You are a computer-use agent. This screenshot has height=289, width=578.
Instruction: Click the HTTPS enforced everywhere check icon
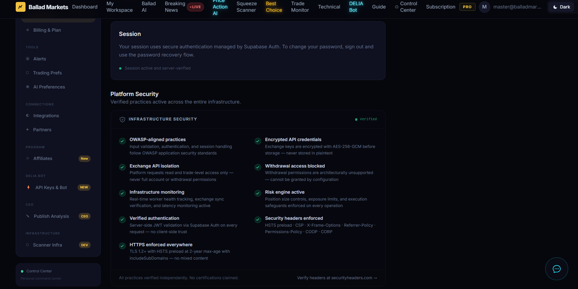pos(122,246)
